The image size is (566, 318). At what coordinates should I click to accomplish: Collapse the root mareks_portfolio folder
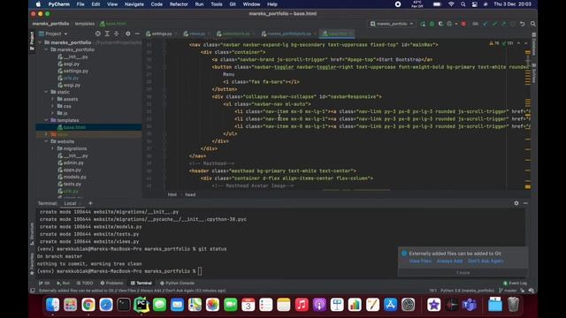40,42
